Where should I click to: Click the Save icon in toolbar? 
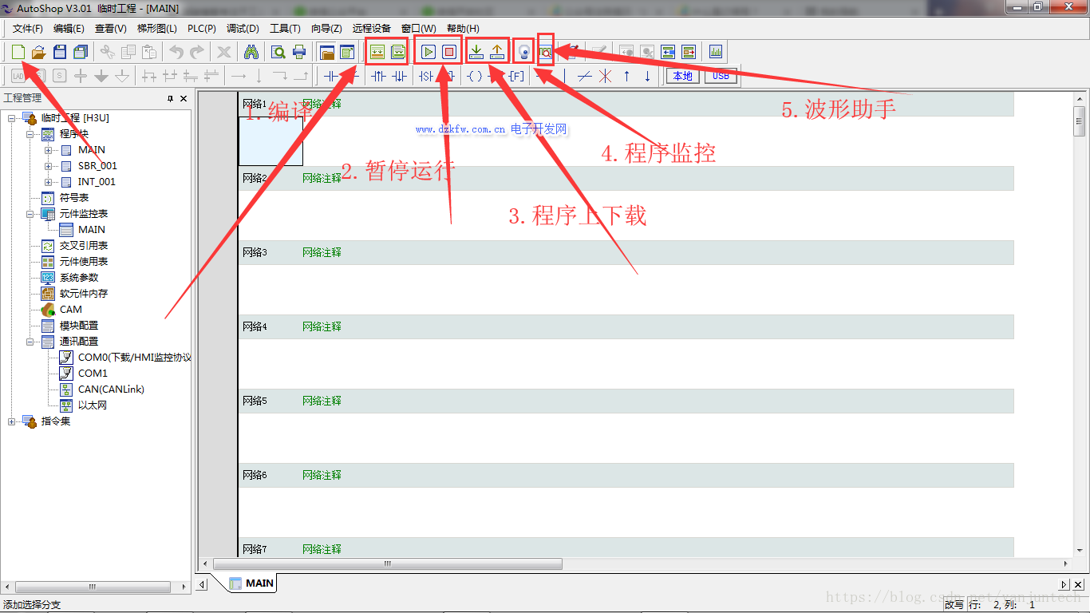point(59,53)
